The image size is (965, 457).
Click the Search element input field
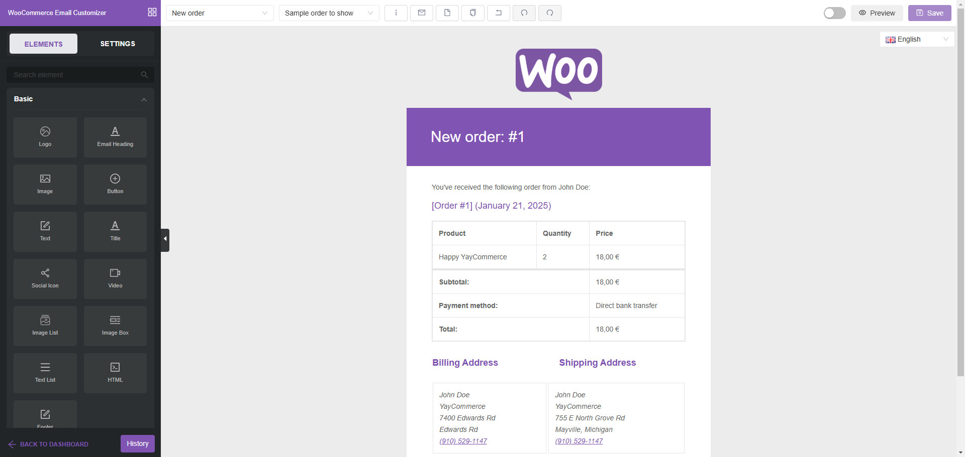(75, 75)
